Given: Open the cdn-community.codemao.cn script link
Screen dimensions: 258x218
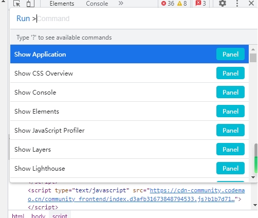Looking at the screenshot, I should point(136,195).
